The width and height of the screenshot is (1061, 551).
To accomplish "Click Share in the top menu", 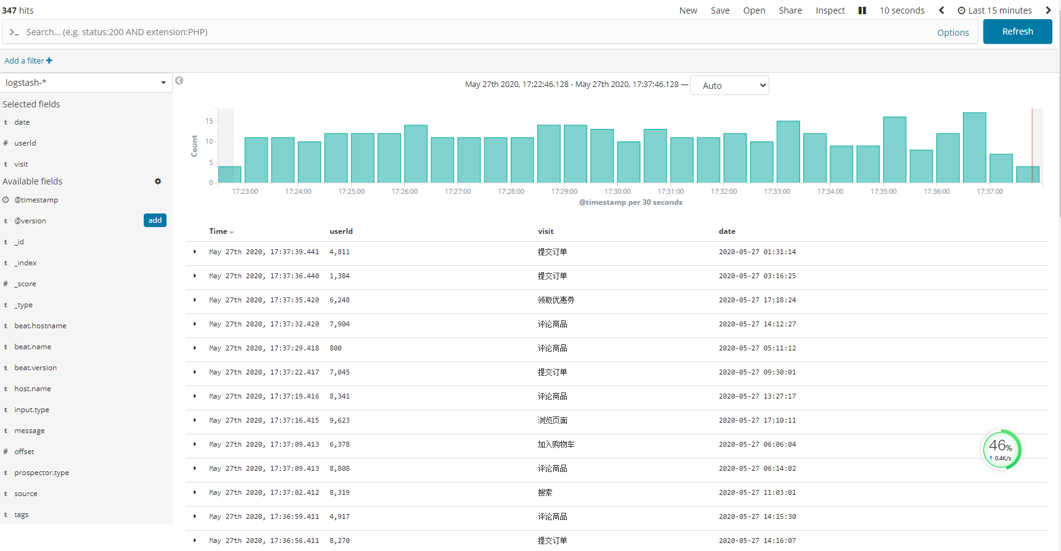I will coord(790,10).
